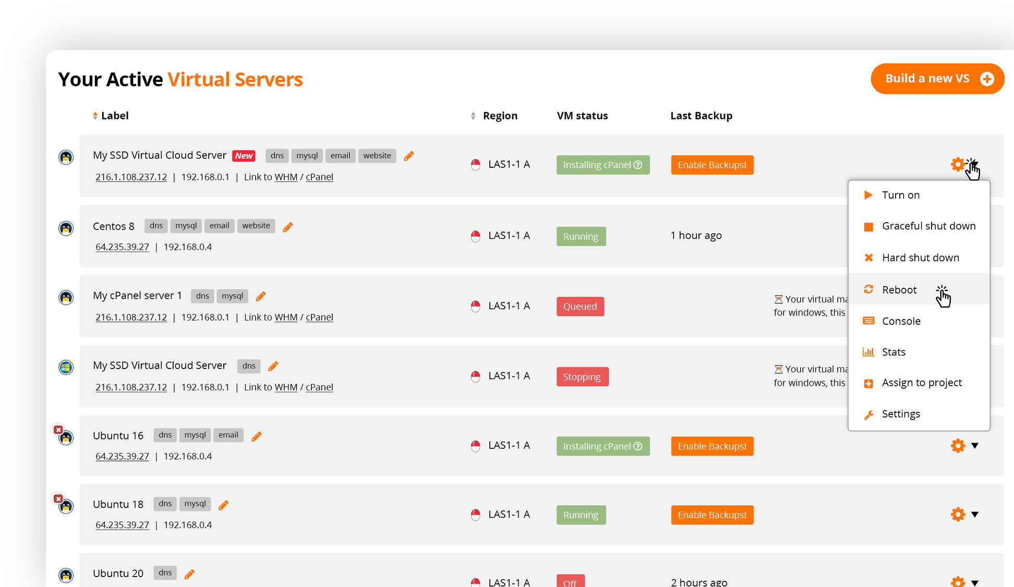The width and height of the screenshot is (1014, 587).
Task: Click the help question icon inside the Installing cPanel badge
Action: [x=638, y=165]
